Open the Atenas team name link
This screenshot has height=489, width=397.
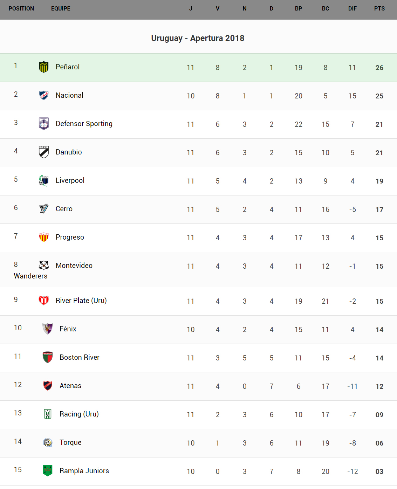point(70,386)
